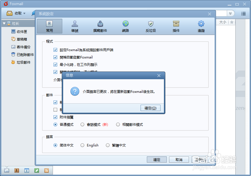Viewport: 251px width, 176px height.
Task: Open the Address Book icon
Action: (x=17, y=171)
